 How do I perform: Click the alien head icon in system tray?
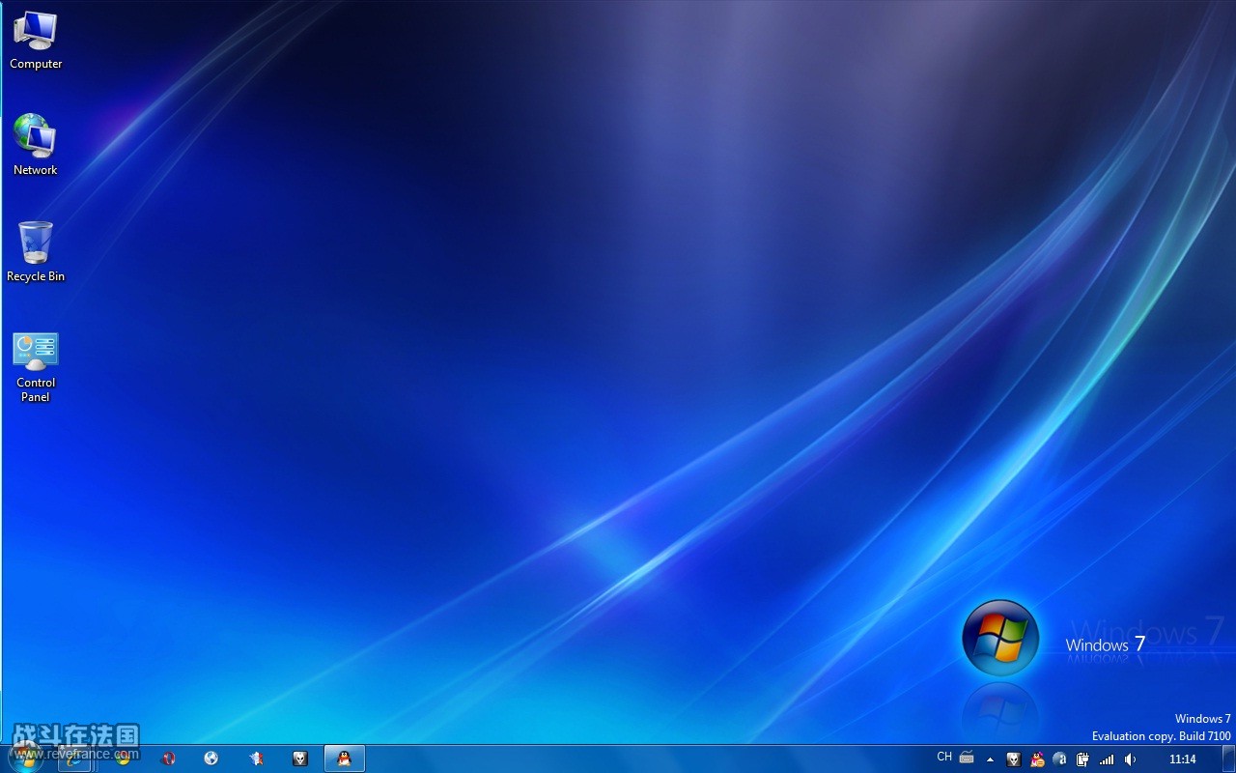tap(1013, 759)
